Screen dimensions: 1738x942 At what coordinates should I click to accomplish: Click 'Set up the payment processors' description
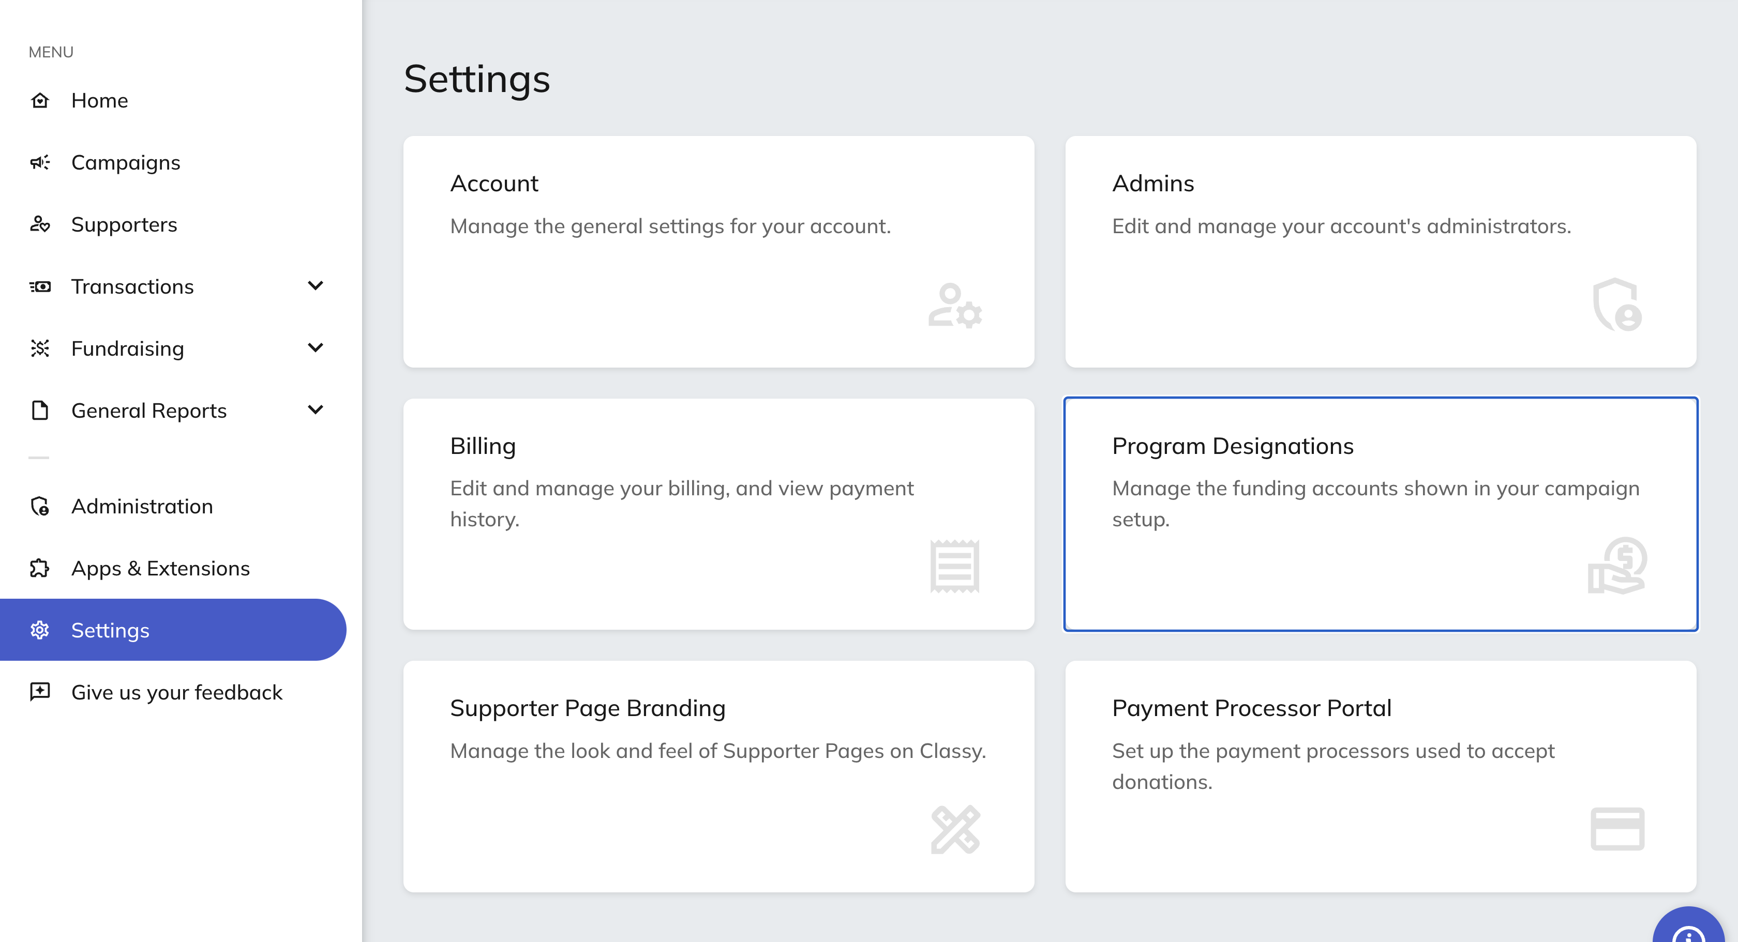tap(1333, 767)
